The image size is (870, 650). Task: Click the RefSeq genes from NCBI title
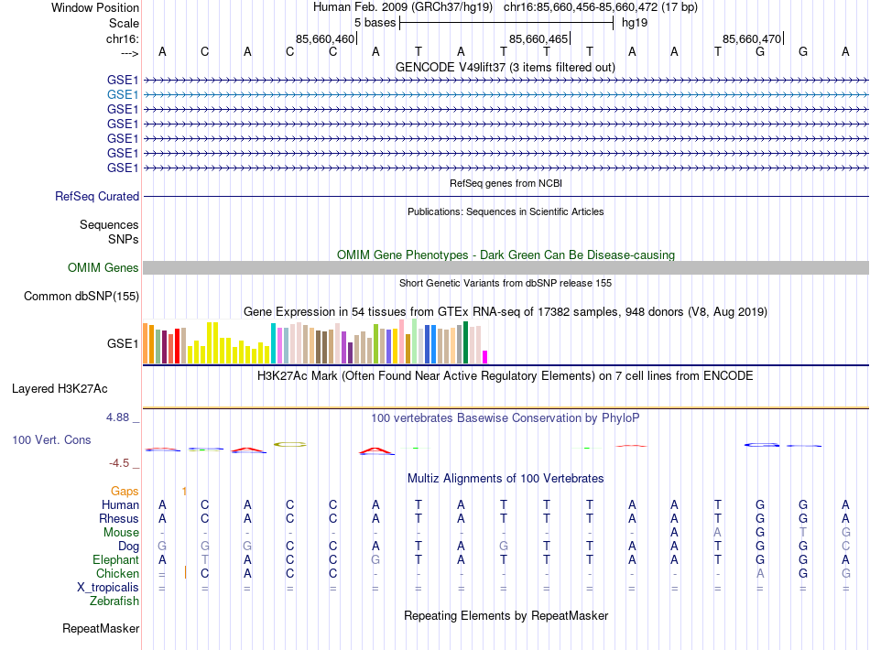(506, 183)
